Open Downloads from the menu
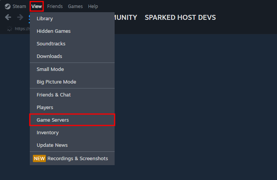277x180 pixels. 72,56
